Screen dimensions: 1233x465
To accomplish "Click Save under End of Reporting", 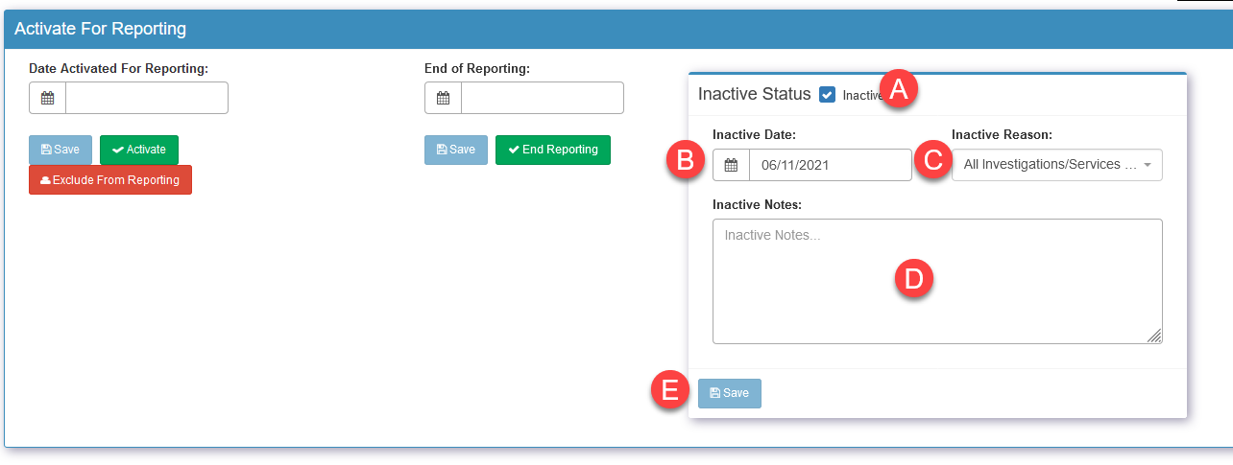I will coord(456,150).
